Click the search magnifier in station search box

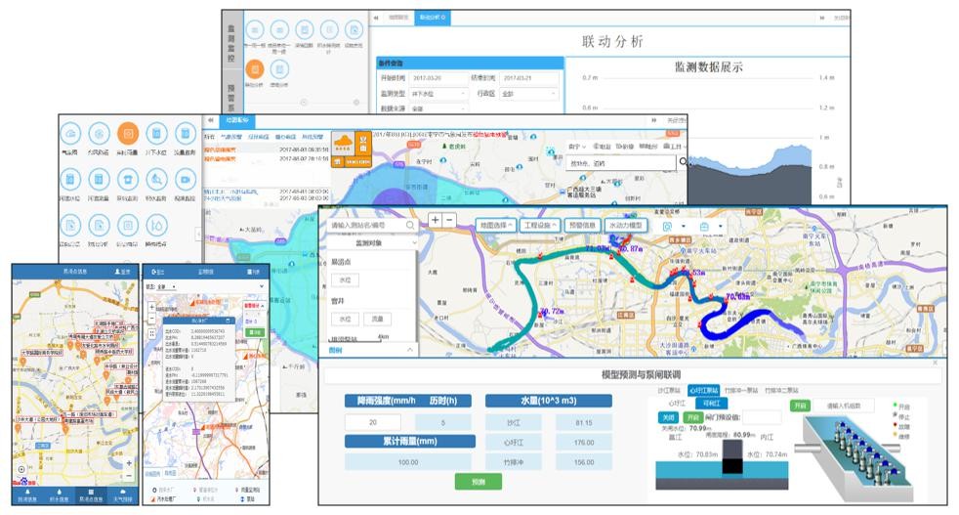pos(410,226)
